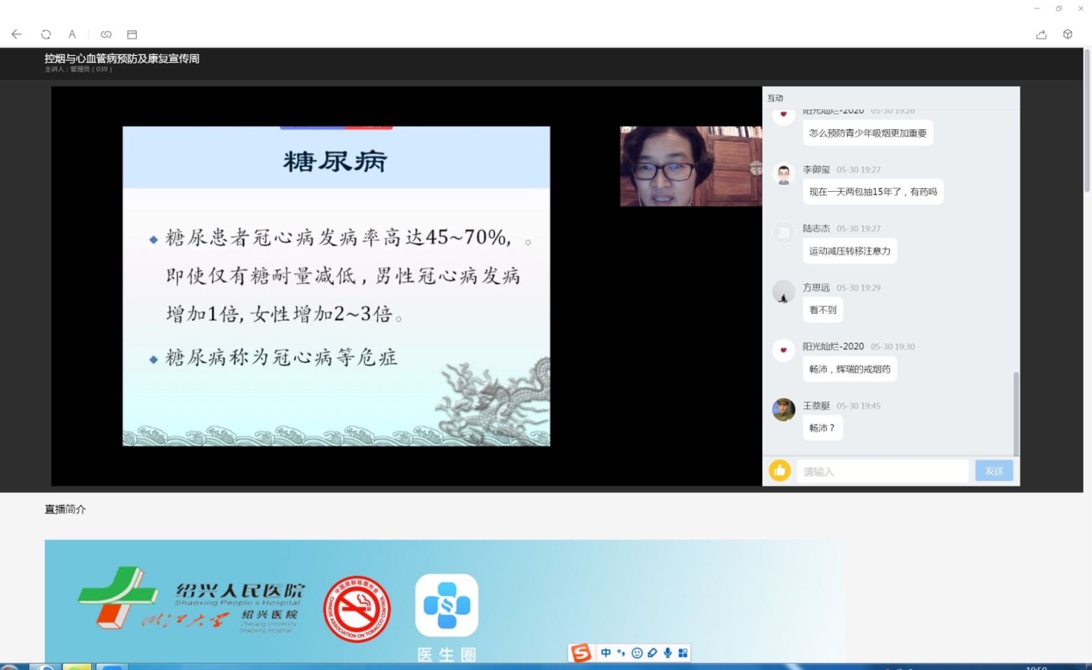The width and height of the screenshot is (1092, 670).
Task: Click the voice input microphone icon
Action: pyautogui.click(x=668, y=653)
